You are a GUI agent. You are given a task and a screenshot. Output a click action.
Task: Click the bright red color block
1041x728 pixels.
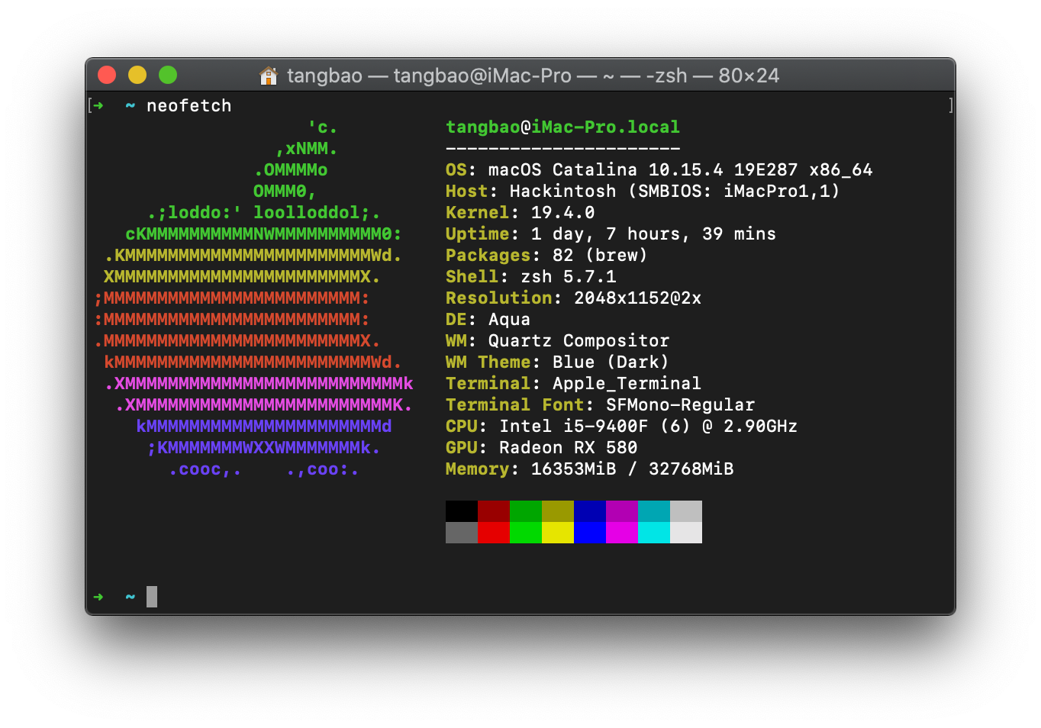coord(493,533)
